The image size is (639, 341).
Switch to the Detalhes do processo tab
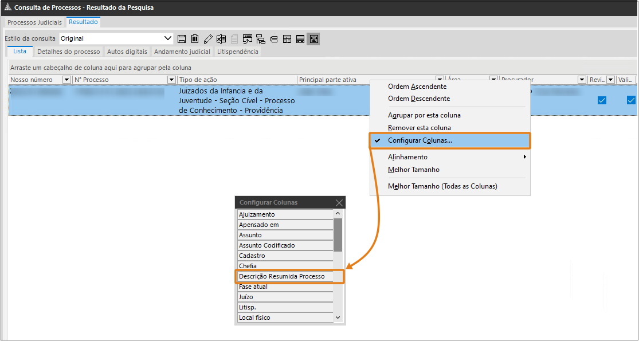point(69,52)
